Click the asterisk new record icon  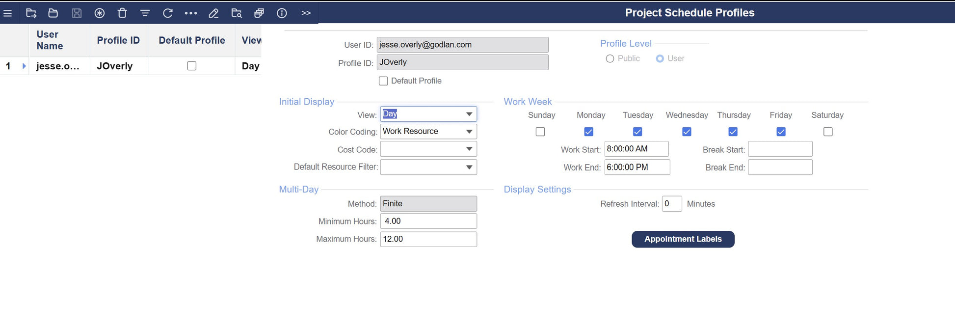[100, 13]
